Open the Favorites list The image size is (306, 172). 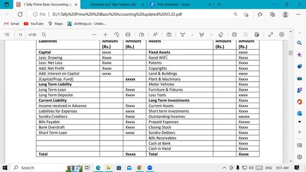(260, 14)
